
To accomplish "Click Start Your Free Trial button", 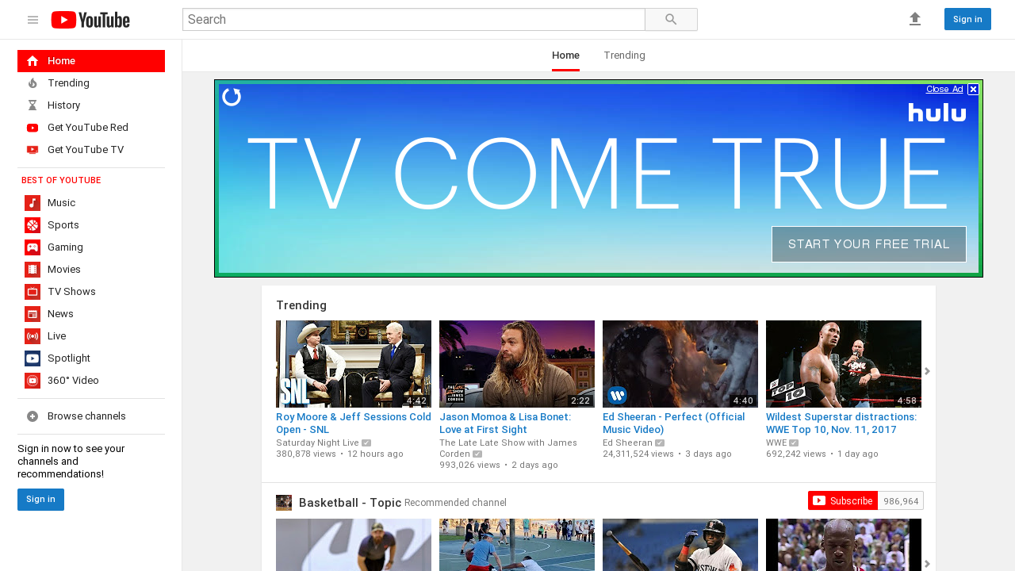I will tap(869, 244).
